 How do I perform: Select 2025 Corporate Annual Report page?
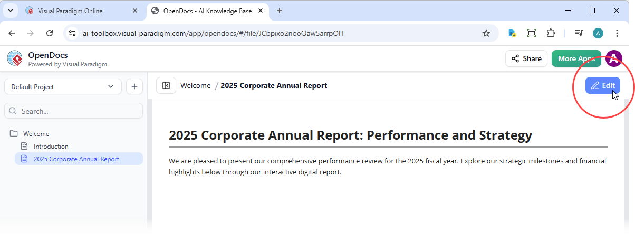[x=76, y=159]
